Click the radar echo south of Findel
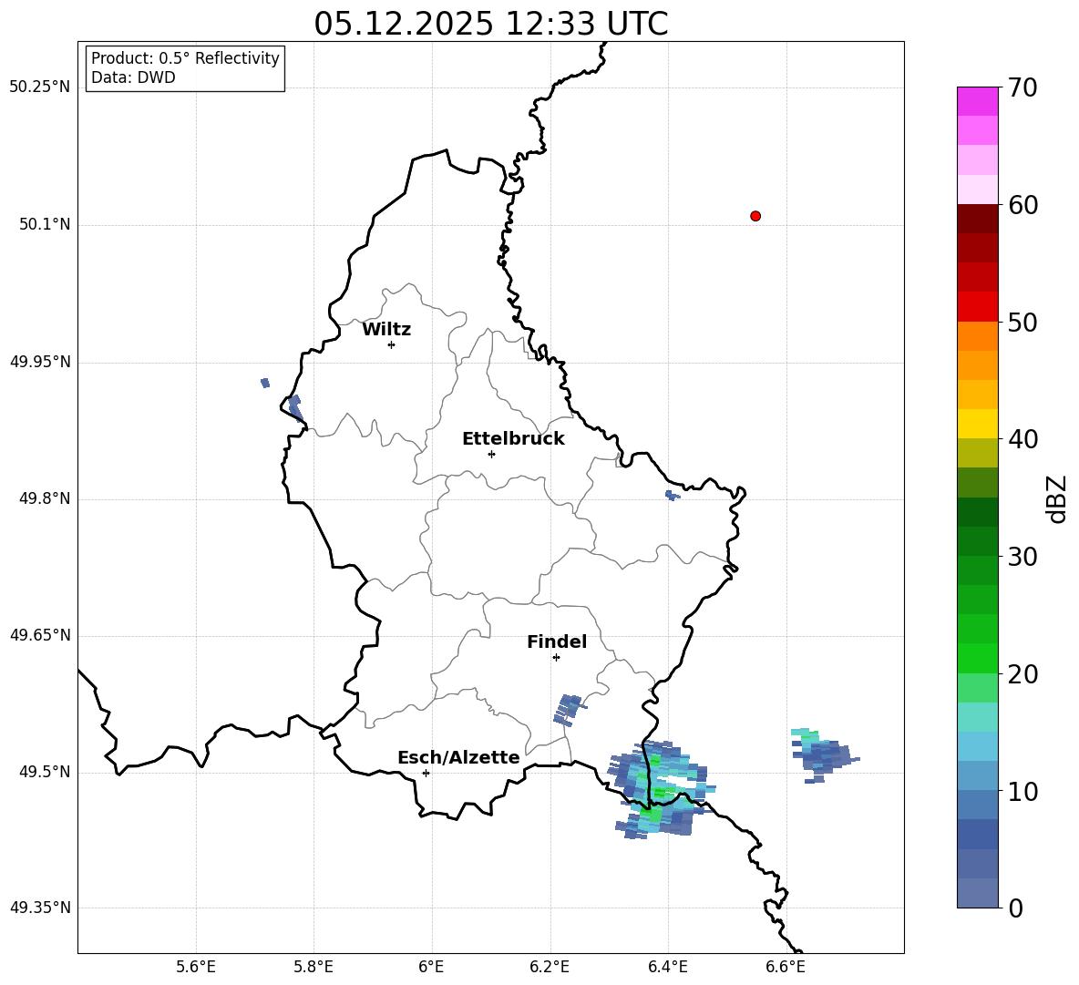 (569, 711)
